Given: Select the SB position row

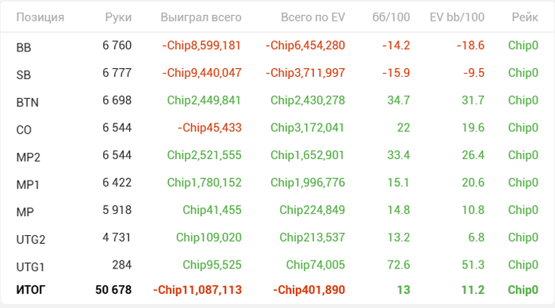Looking at the screenshot, I should tap(277, 73).
